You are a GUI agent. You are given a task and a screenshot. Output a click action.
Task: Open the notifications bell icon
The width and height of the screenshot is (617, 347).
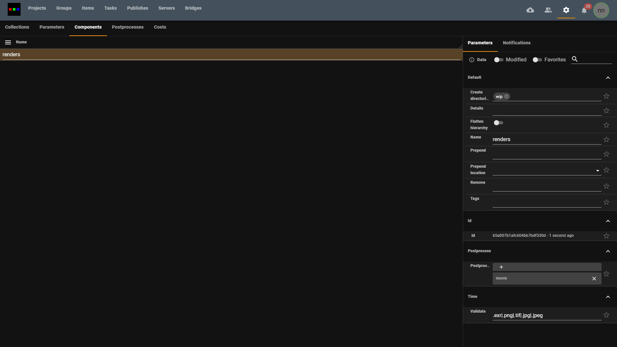pos(584,11)
